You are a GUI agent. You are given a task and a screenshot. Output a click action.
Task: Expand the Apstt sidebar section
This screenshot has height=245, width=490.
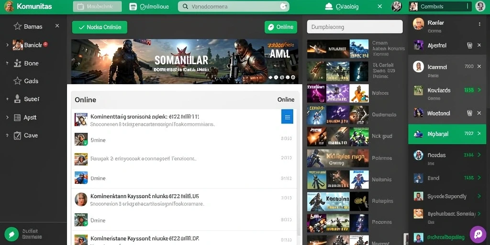[7, 118]
